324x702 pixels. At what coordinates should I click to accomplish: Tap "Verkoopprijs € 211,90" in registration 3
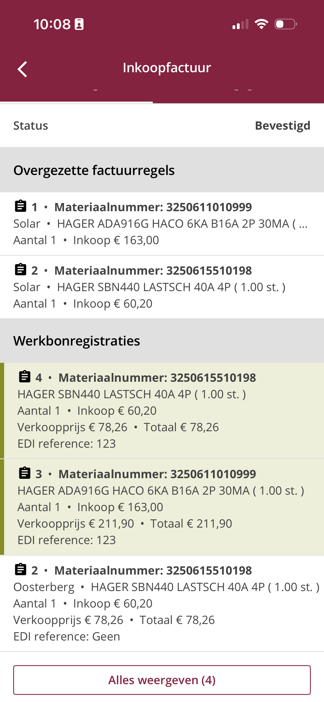76,523
